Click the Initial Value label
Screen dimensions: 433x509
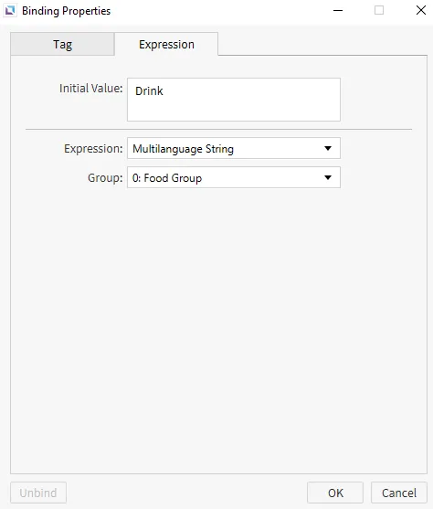pos(90,89)
